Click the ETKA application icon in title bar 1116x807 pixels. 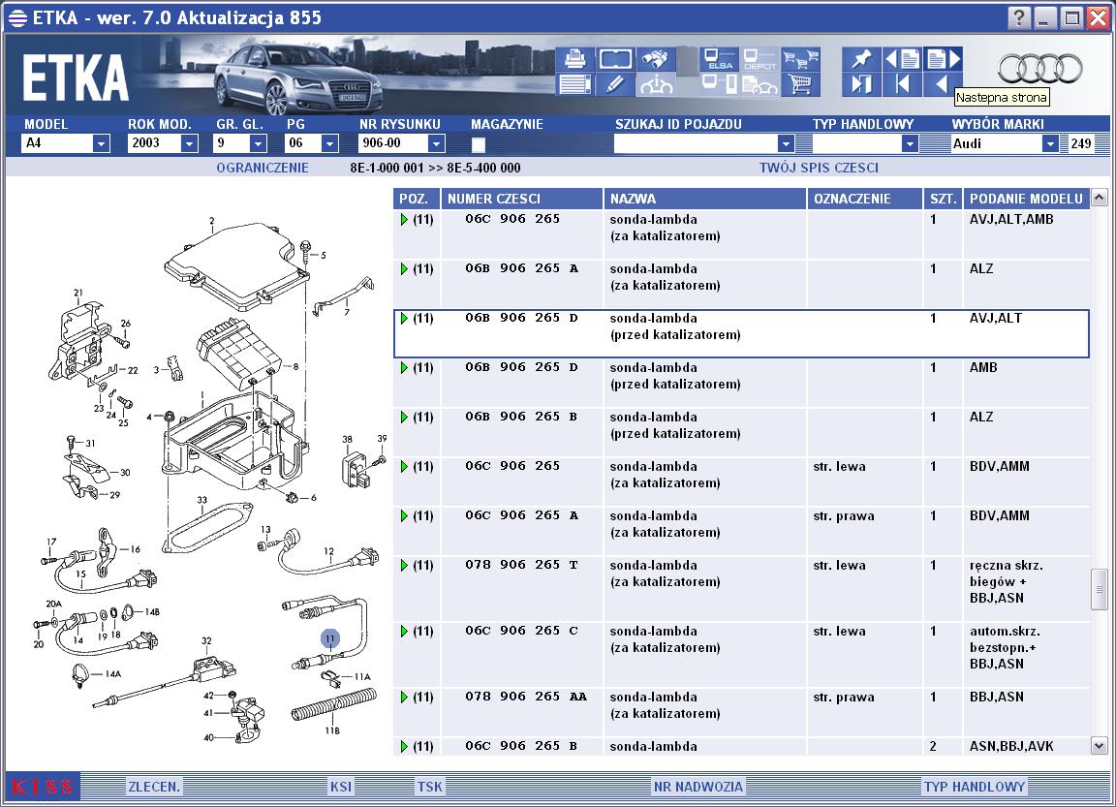(17, 17)
